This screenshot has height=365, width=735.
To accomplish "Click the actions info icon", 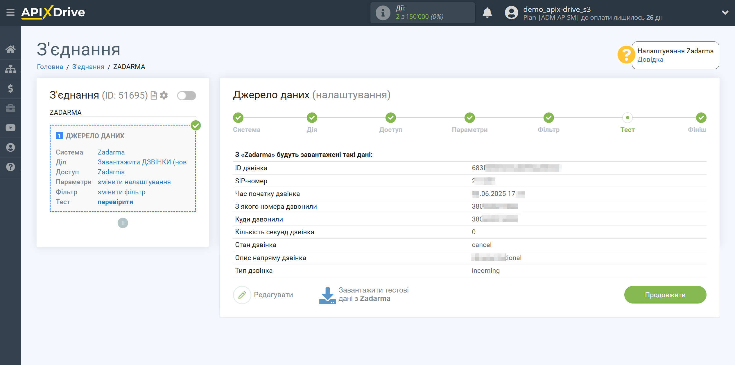I will point(383,13).
